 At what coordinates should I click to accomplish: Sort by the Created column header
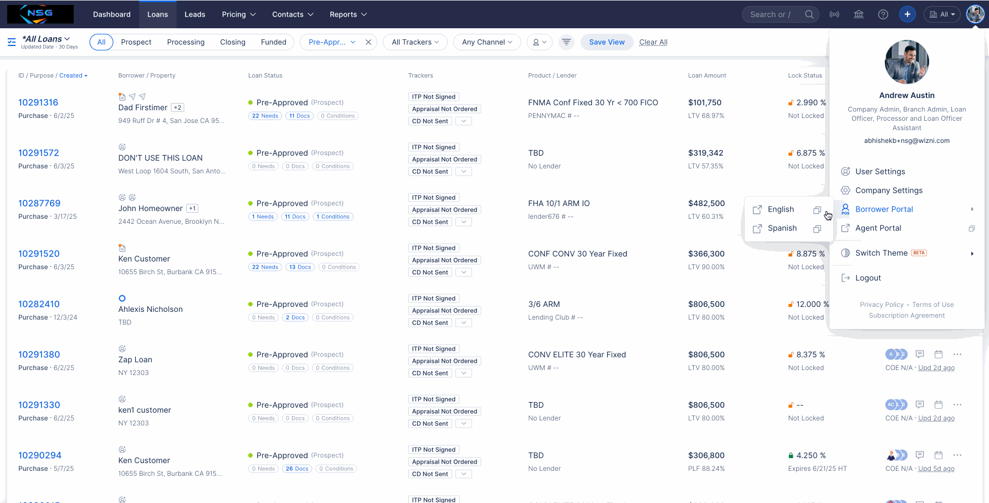point(73,75)
